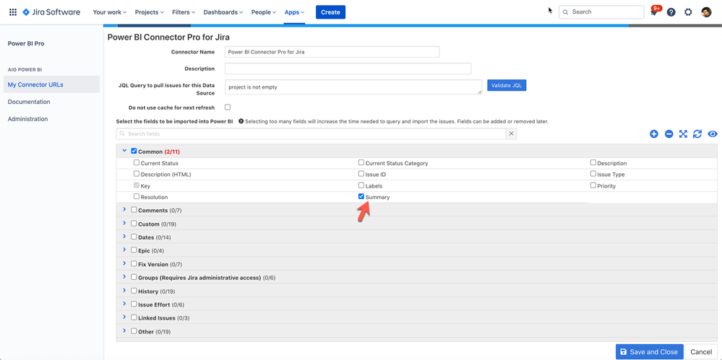Click Save and Close
722x360 pixels.
[x=649, y=352]
